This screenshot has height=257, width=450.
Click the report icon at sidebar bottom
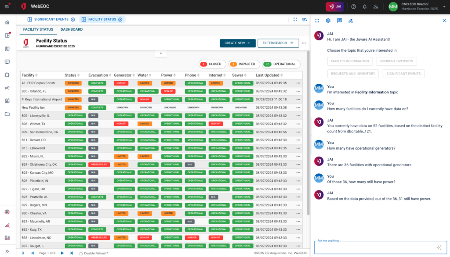(x=7, y=238)
